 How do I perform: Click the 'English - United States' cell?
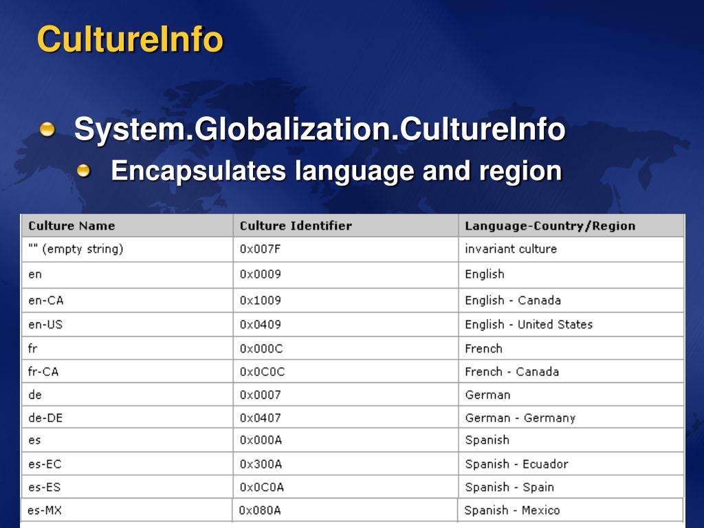tap(571, 324)
